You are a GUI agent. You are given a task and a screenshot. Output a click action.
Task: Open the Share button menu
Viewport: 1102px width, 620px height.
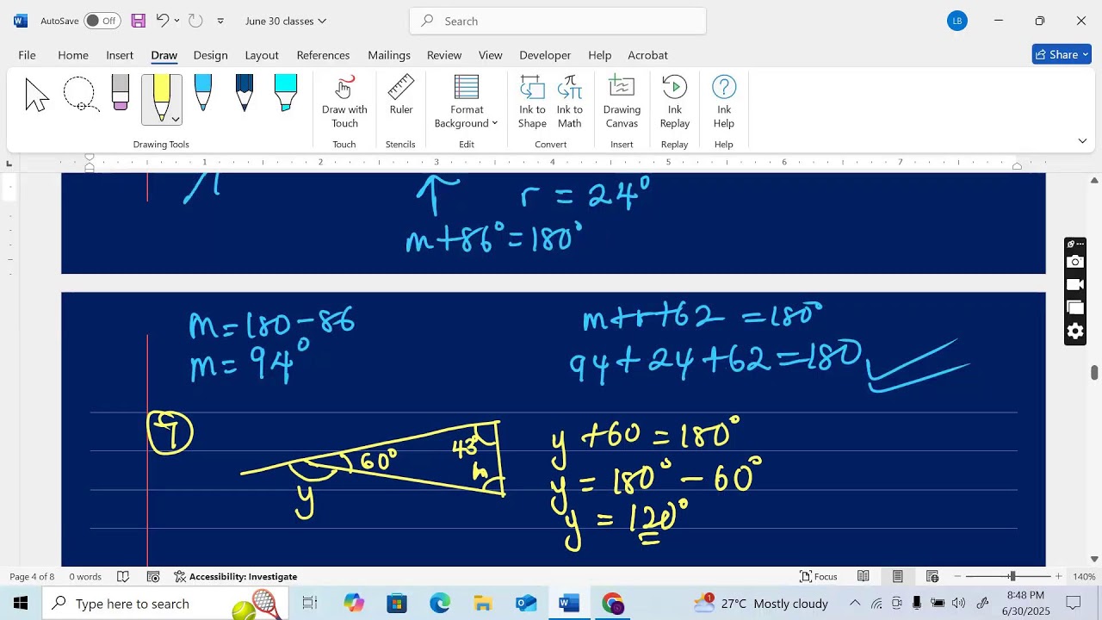[x=1062, y=54]
